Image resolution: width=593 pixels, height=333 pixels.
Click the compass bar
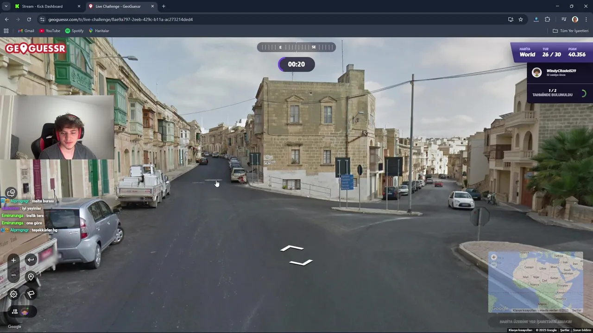click(x=296, y=47)
